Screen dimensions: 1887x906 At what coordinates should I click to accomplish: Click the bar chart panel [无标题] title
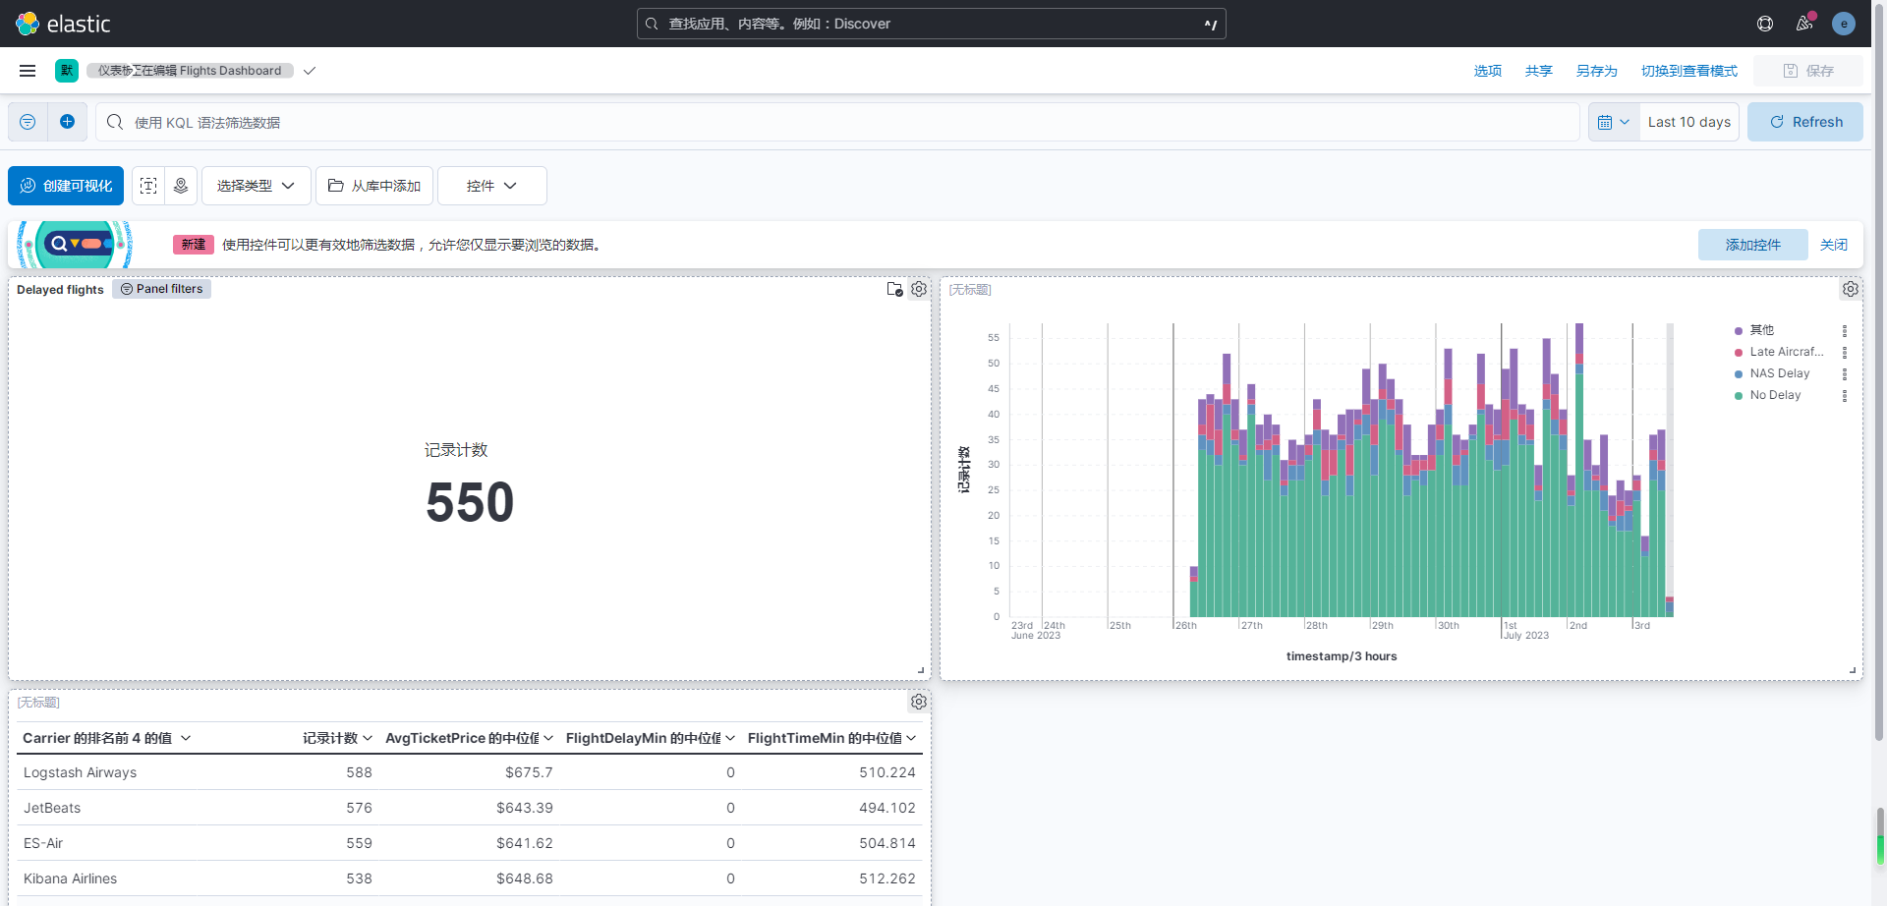pos(970,290)
